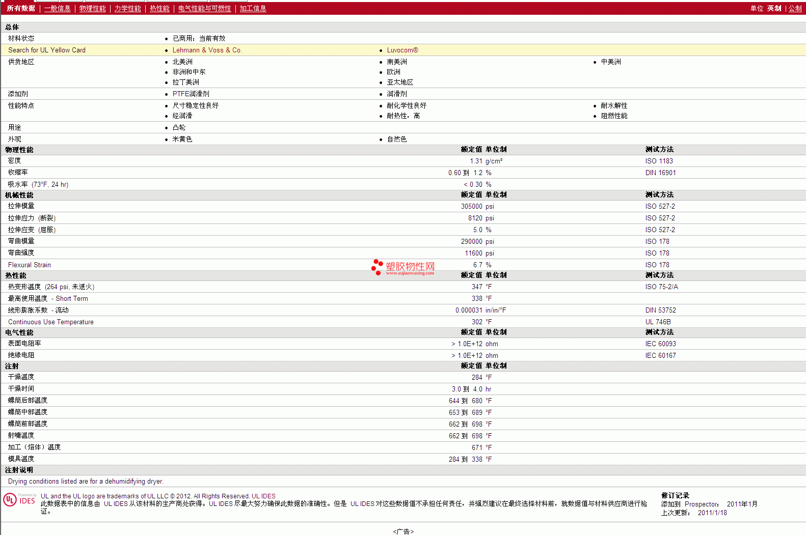Click the last-updated date 2011/1/18
The height and width of the screenshot is (535, 806).
tap(712, 513)
